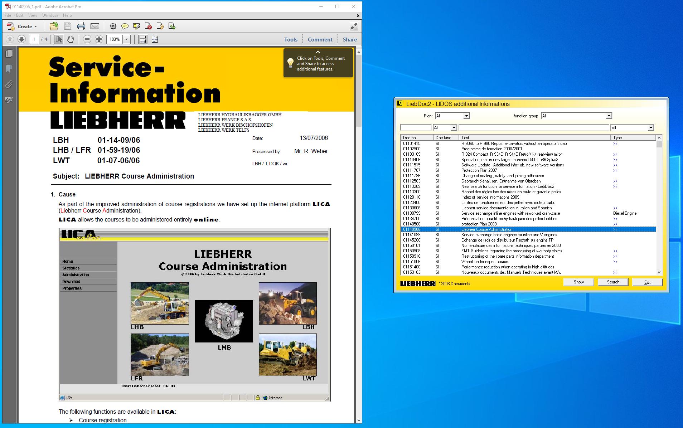Expand the function group dropdown
Viewport: 683px width, 428px height.
[x=609, y=116]
